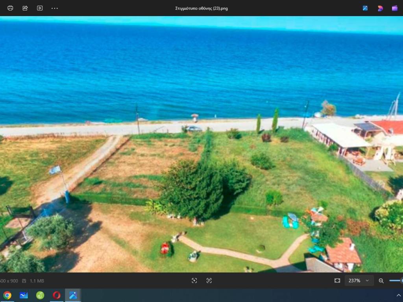The height and width of the screenshot is (302, 403).
Task: Start the slideshow
Action: [40, 8]
